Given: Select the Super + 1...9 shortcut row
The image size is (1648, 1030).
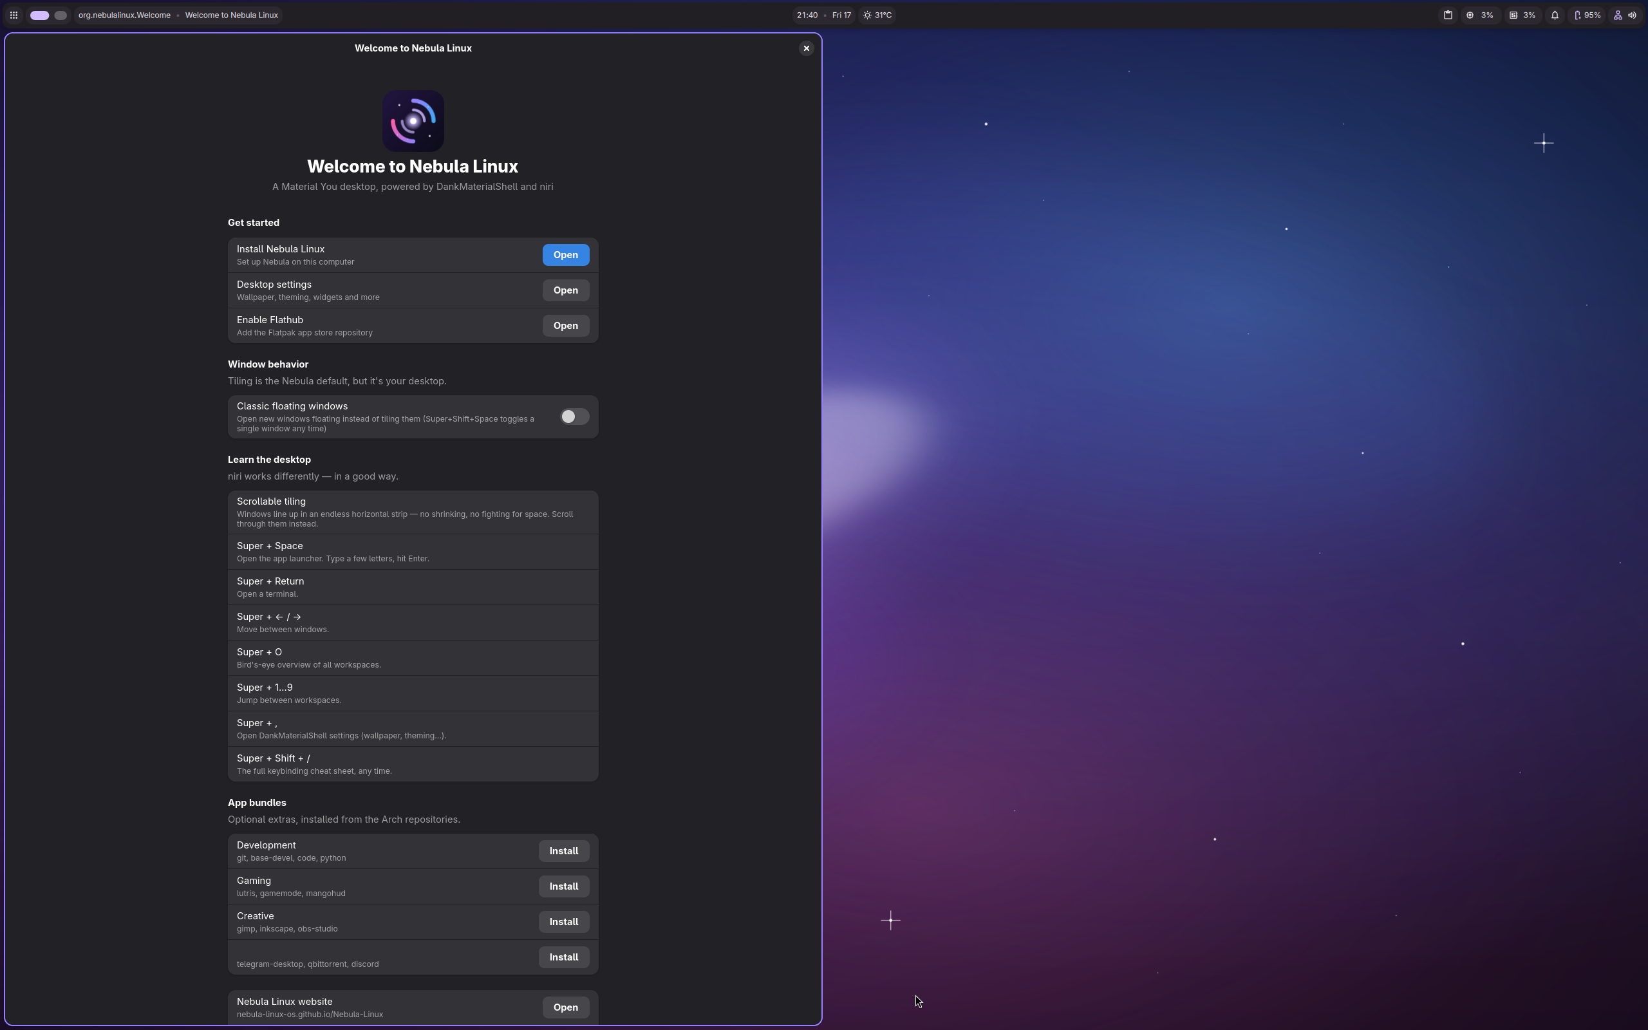Looking at the screenshot, I should coord(413,693).
